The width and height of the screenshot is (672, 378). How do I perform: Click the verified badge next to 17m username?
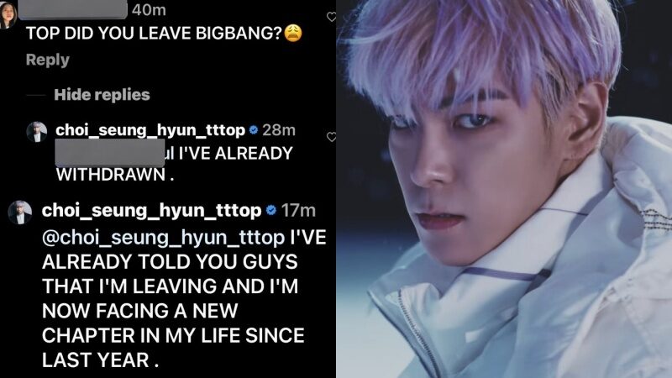[270, 211]
